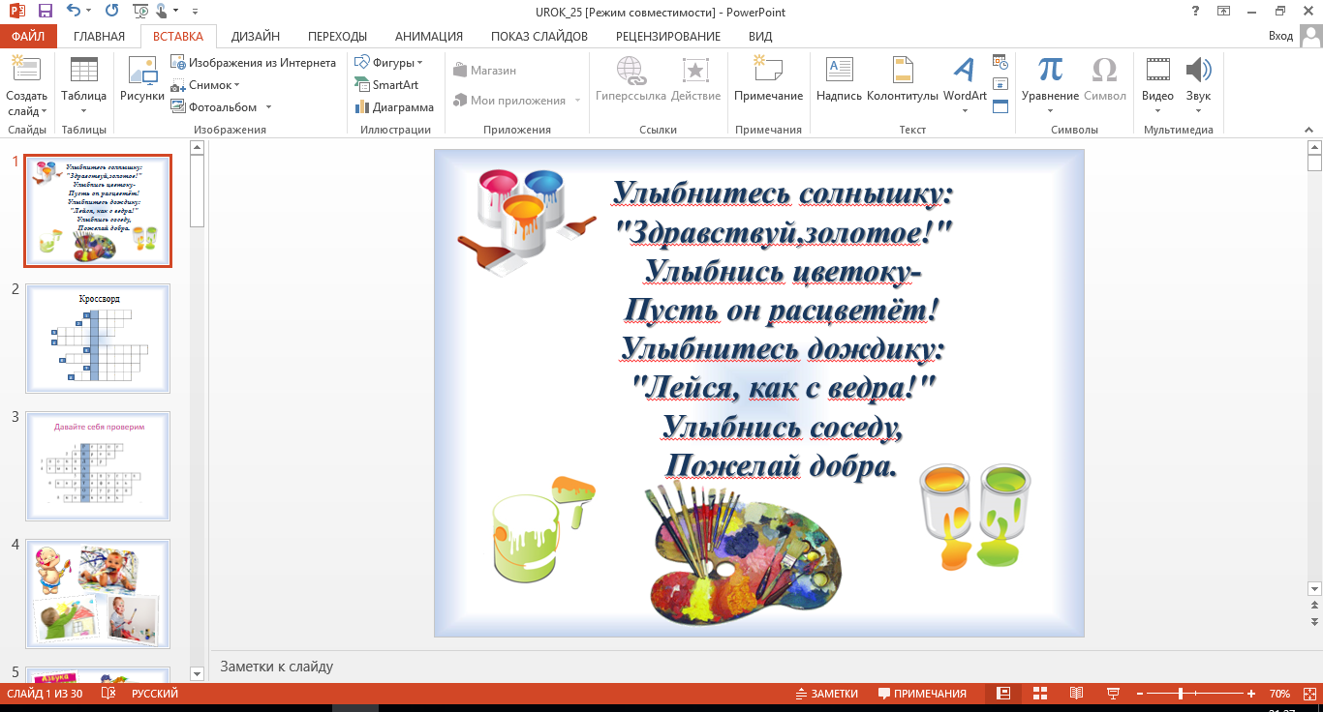Switch to Normal view icon in status bar
Viewport: 1323px width, 712px height.
[1003, 694]
